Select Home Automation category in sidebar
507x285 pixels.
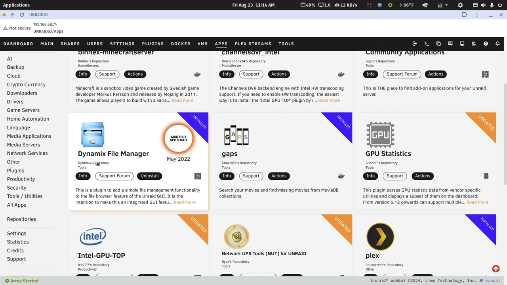point(28,119)
